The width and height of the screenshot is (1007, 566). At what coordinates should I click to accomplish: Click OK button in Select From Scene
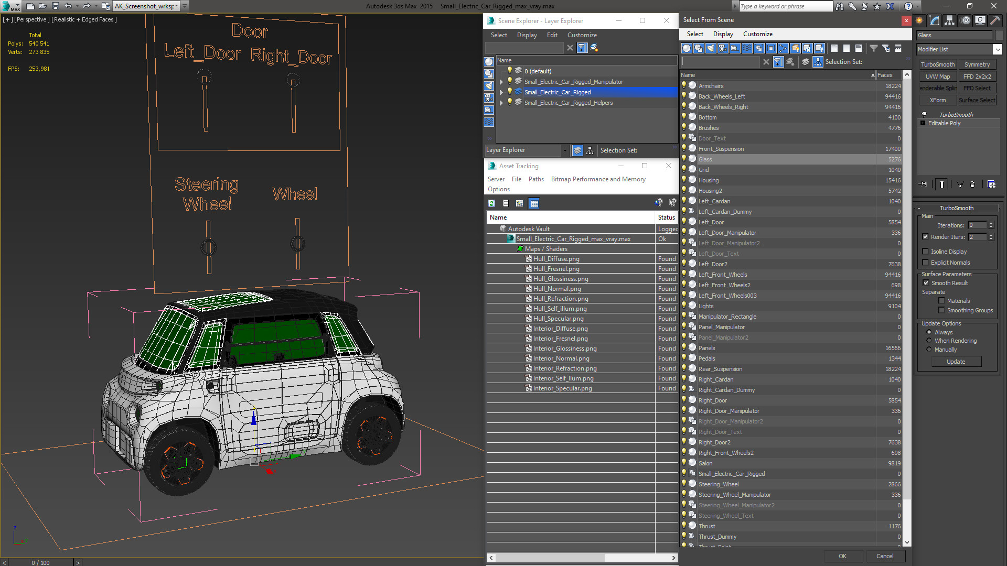842,556
